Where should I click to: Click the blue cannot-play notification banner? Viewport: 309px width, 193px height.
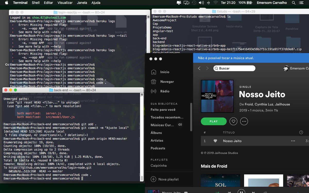[251, 58]
